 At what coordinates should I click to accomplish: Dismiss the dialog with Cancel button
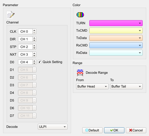point(136,130)
